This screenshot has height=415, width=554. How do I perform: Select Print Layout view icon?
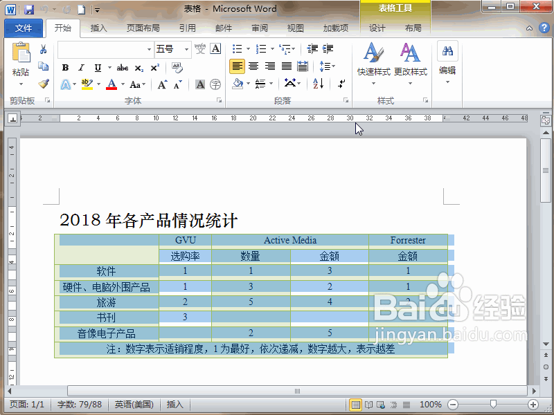[x=355, y=405]
